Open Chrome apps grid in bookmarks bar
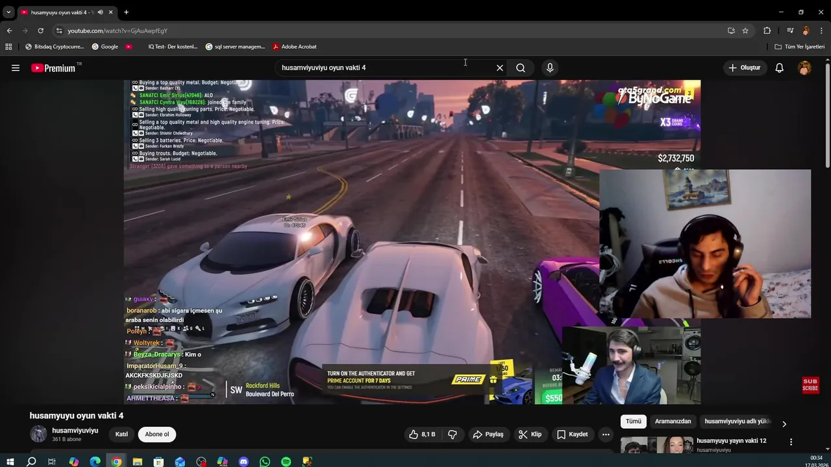This screenshot has height=467, width=831. [x=8, y=47]
